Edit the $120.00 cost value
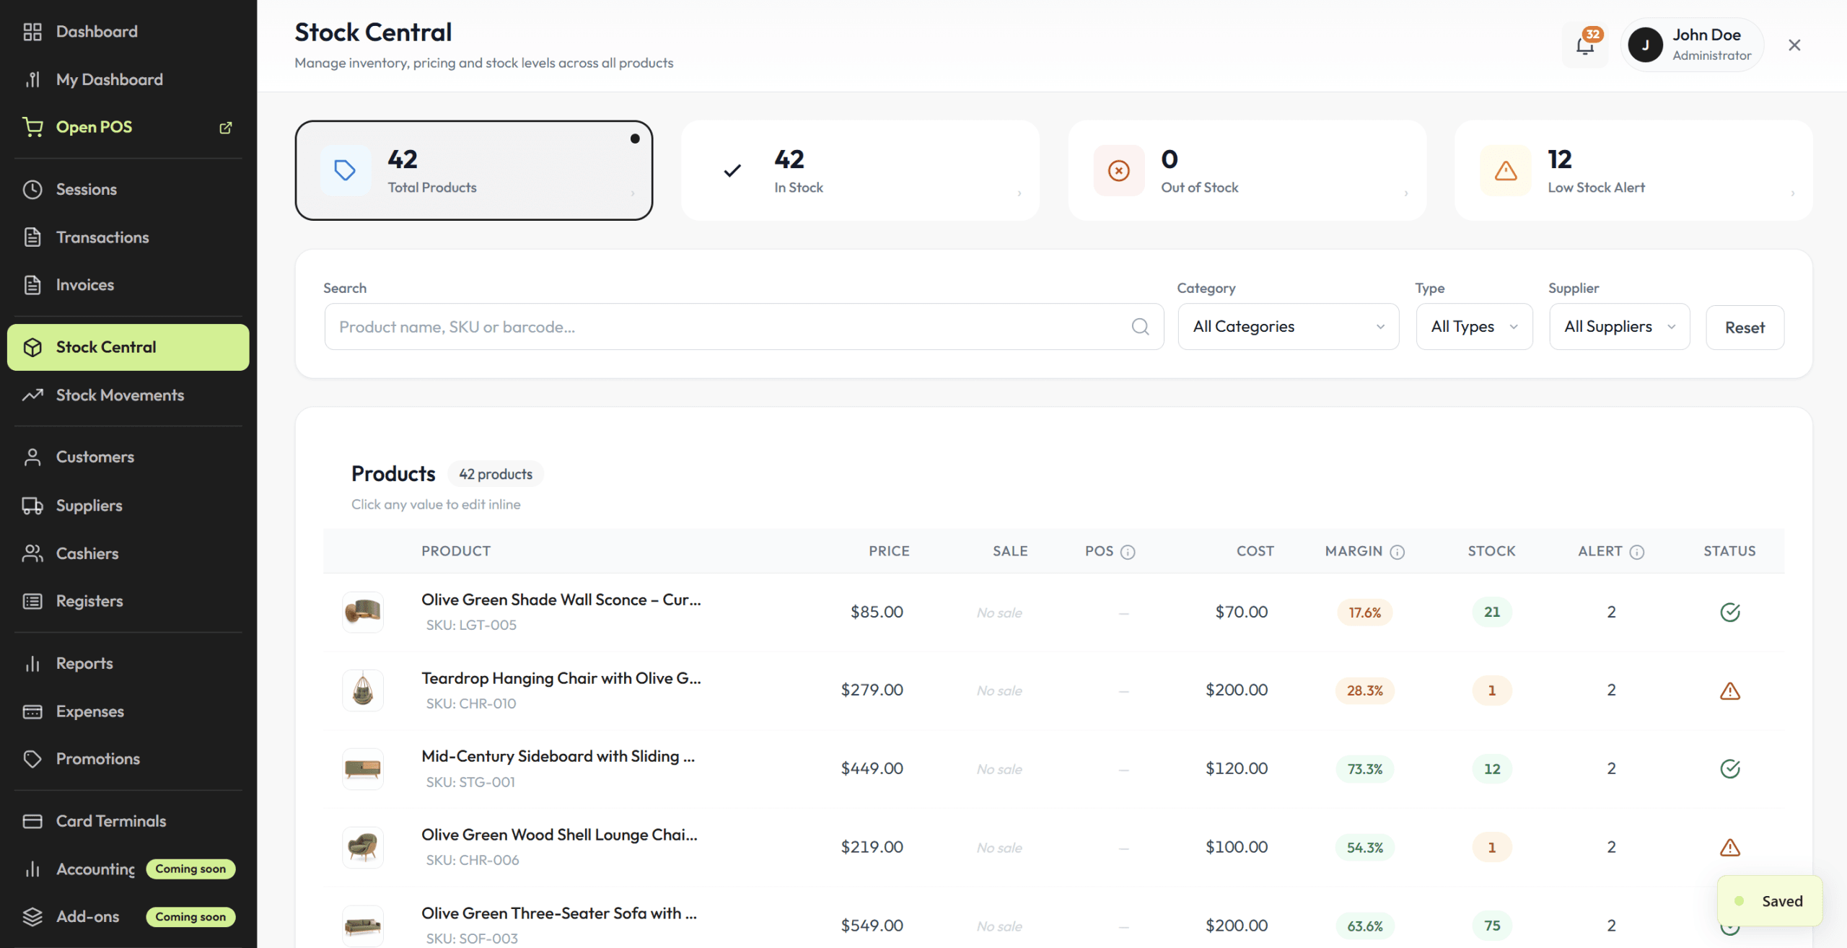 click(x=1237, y=769)
